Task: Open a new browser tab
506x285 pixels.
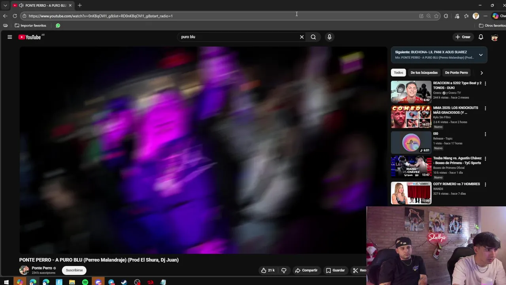Action: [x=79, y=5]
